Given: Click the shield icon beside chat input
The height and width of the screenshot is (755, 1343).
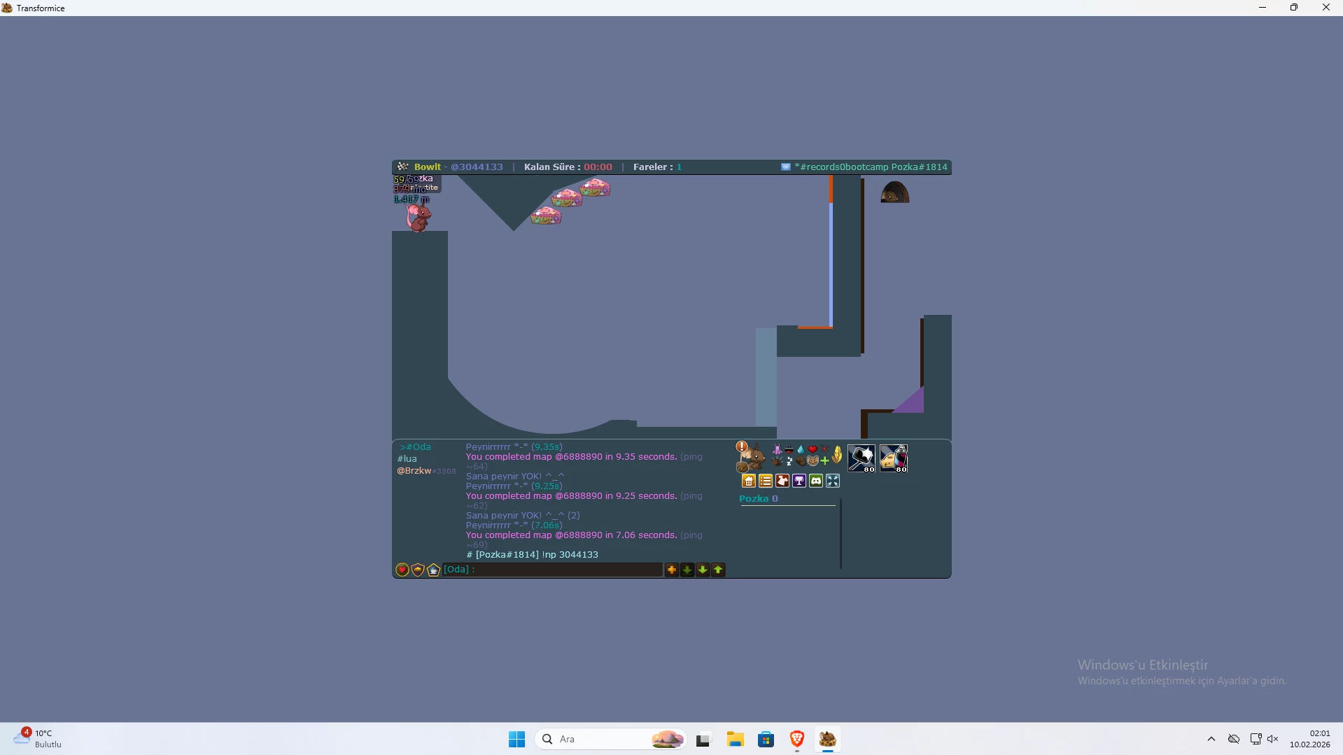Looking at the screenshot, I should (418, 570).
